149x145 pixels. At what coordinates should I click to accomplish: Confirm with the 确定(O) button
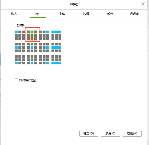(x=89, y=134)
